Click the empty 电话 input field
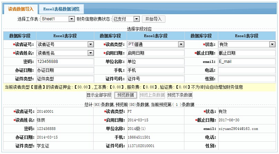This screenshot has width=279, height=154. click(x=247, y=70)
